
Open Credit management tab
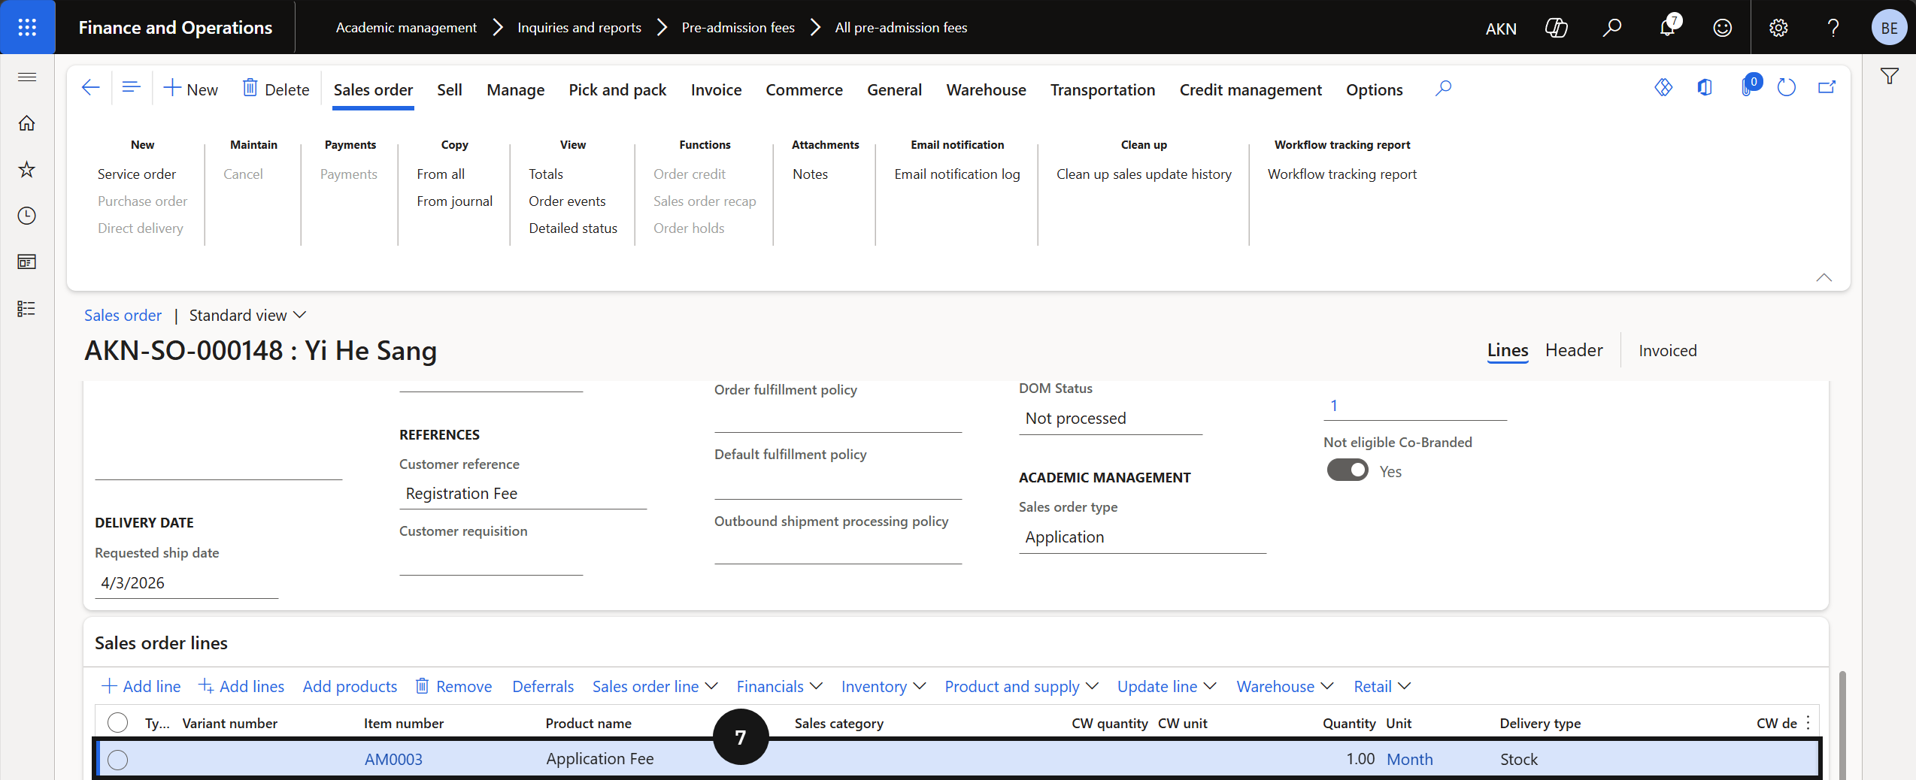point(1251,90)
